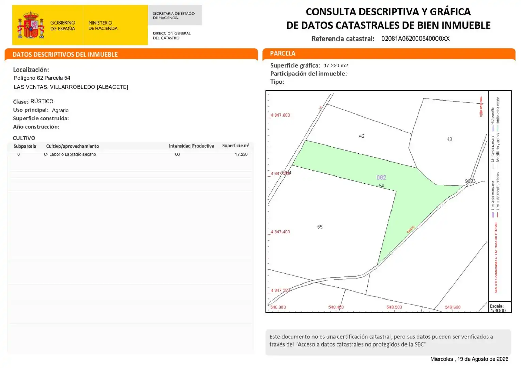Click polygon label '062' on map
Viewport: 521px width, 368px height.
[x=381, y=178]
